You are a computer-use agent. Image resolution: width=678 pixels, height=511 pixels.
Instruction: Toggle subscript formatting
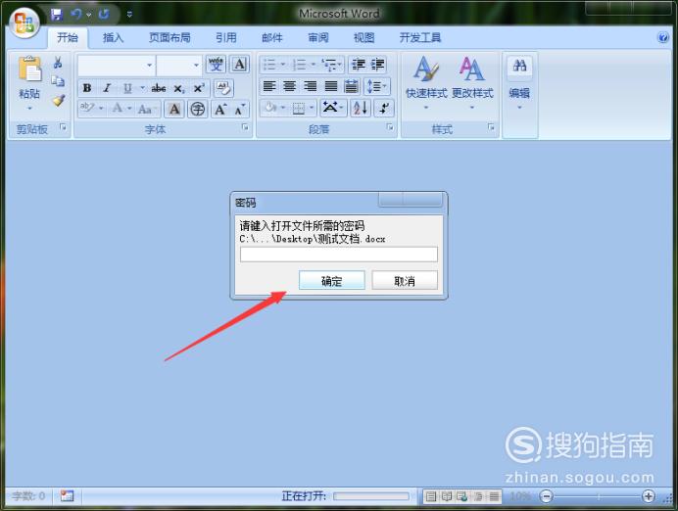pos(179,88)
